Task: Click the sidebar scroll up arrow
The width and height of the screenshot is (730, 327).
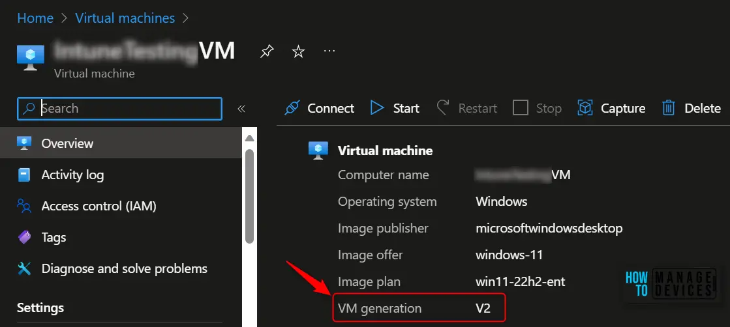Action: pyautogui.click(x=249, y=138)
